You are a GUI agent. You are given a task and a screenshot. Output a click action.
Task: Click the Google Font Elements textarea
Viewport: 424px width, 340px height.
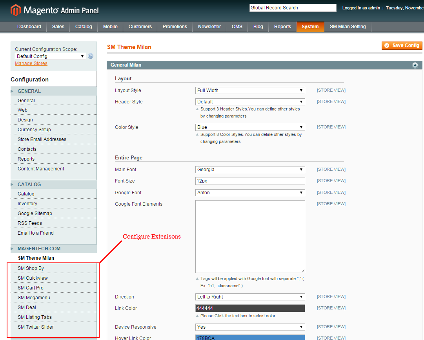point(250,237)
